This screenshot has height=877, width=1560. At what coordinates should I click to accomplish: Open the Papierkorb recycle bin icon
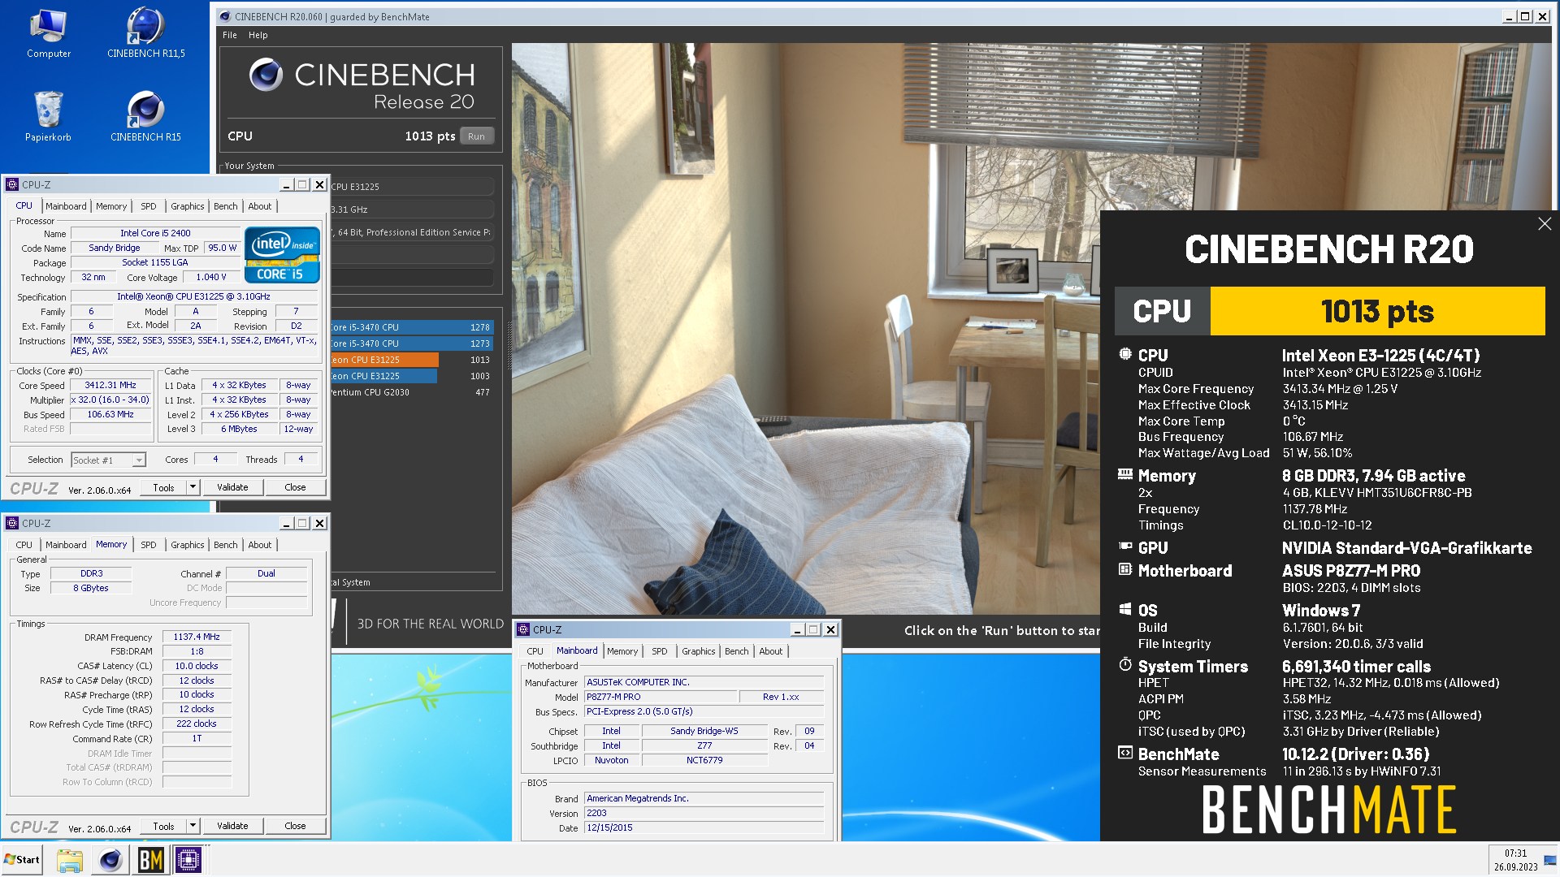tap(49, 116)
